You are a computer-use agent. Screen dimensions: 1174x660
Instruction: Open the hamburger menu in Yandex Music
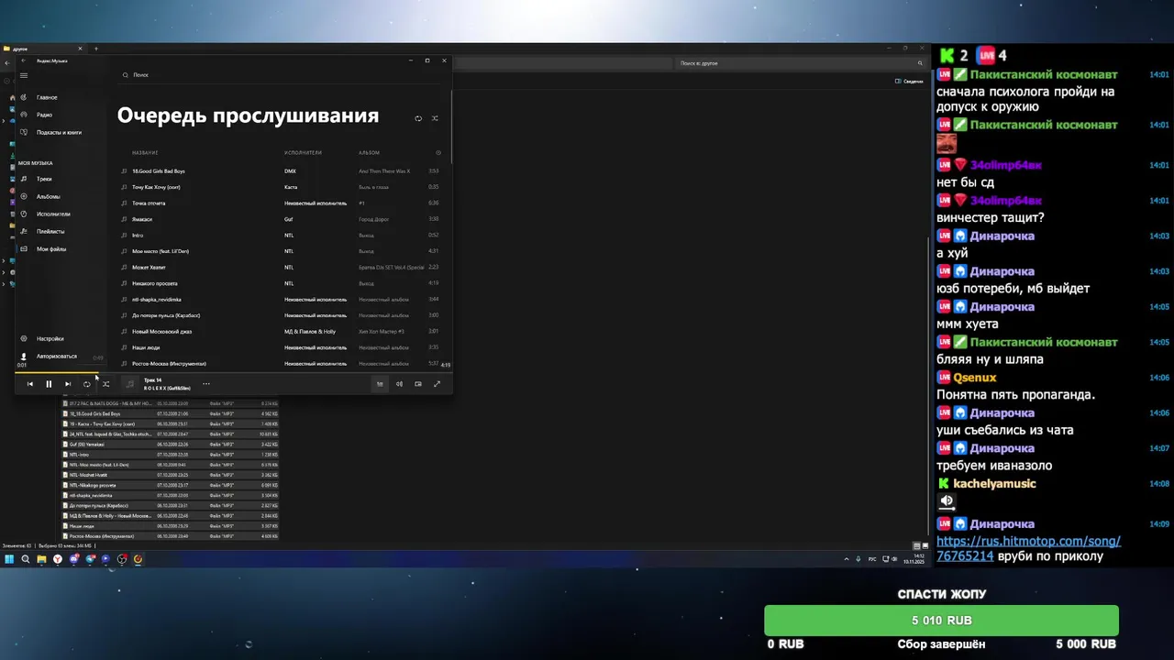point(24,75)
